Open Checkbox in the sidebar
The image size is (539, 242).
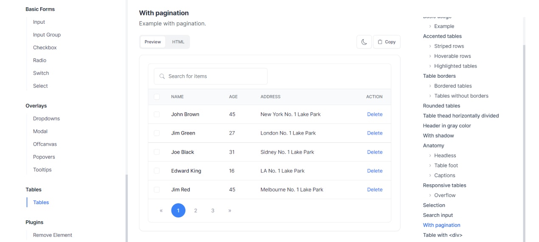45,48
